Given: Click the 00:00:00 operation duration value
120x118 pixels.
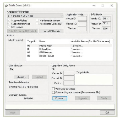Looking at the screenshot, I should (x=28, y=99).
